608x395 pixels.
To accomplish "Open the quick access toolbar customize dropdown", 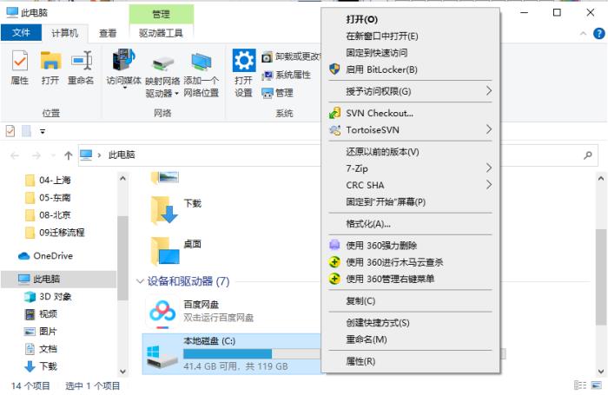I will click(42, 131).
